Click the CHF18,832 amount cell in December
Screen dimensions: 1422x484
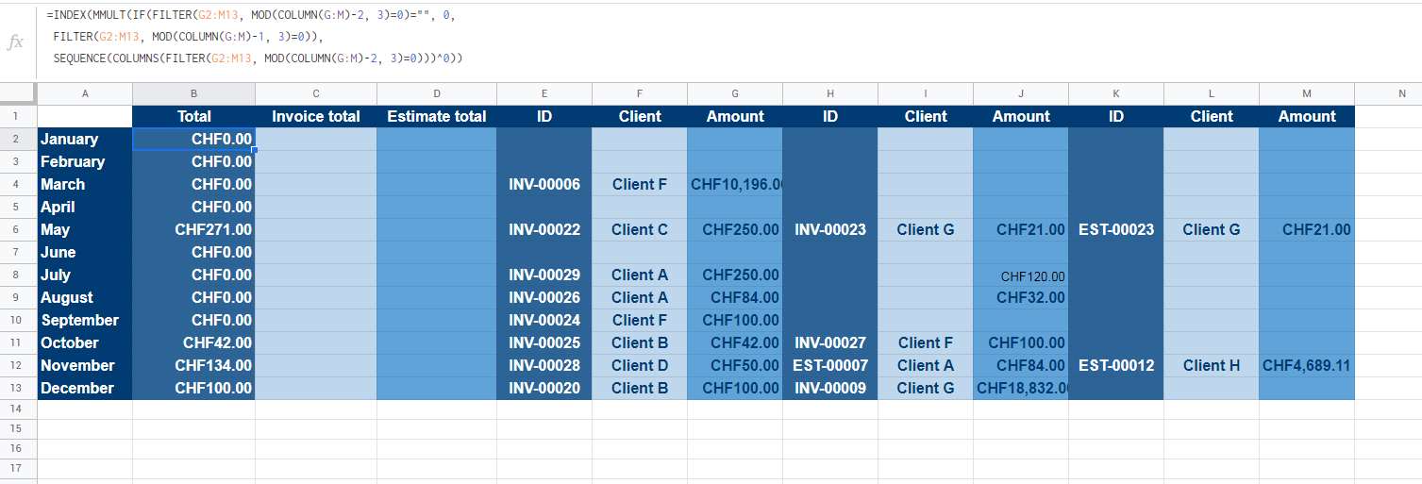pyautogui.click(x=1021, y=388)
